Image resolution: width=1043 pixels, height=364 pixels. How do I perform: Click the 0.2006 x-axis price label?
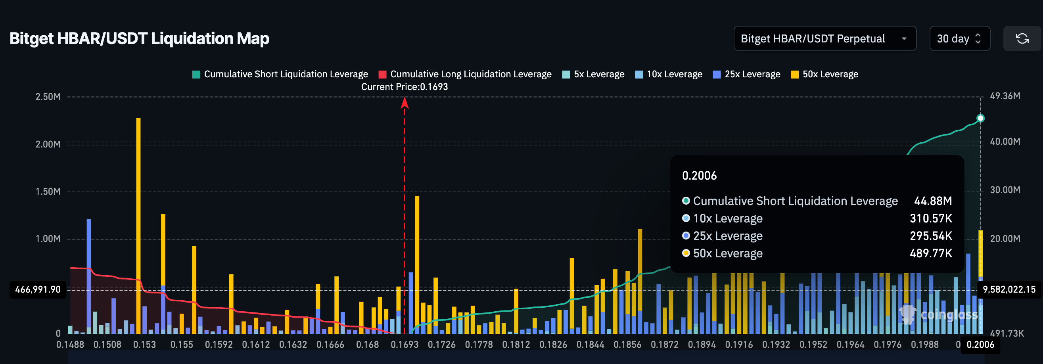[980, 345]
